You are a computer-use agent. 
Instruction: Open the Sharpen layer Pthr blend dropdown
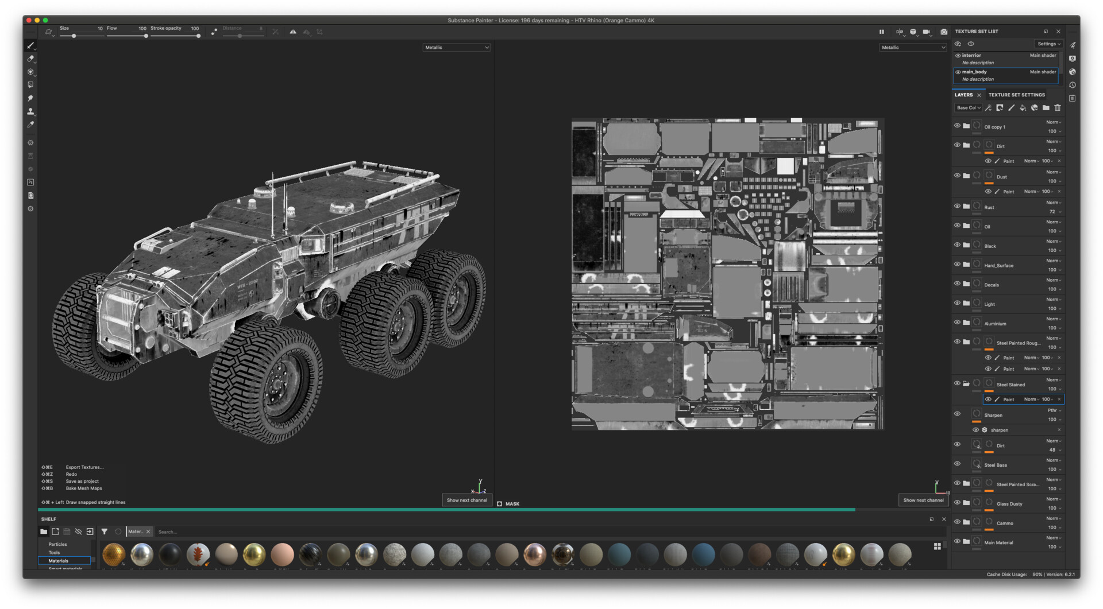[x=1054, y=410]
